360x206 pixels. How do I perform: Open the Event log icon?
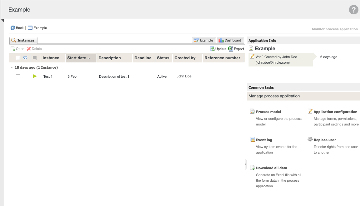pos(252,140)
